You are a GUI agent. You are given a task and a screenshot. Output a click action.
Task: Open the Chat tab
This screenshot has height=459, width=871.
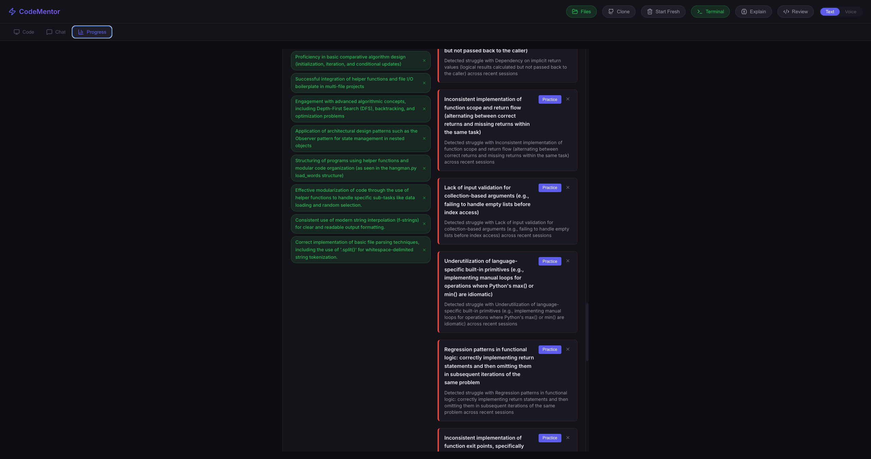click(x=56, y=32)
